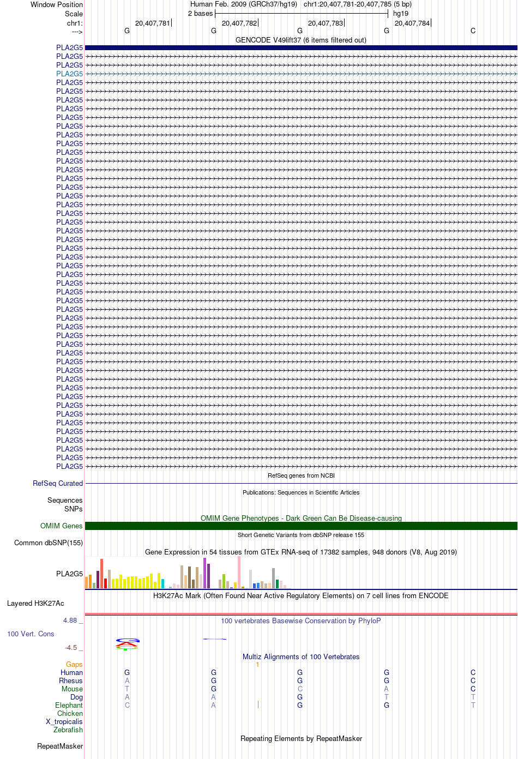
Task: Click the RefSeq Curated track label
Action: coord(58,483)
